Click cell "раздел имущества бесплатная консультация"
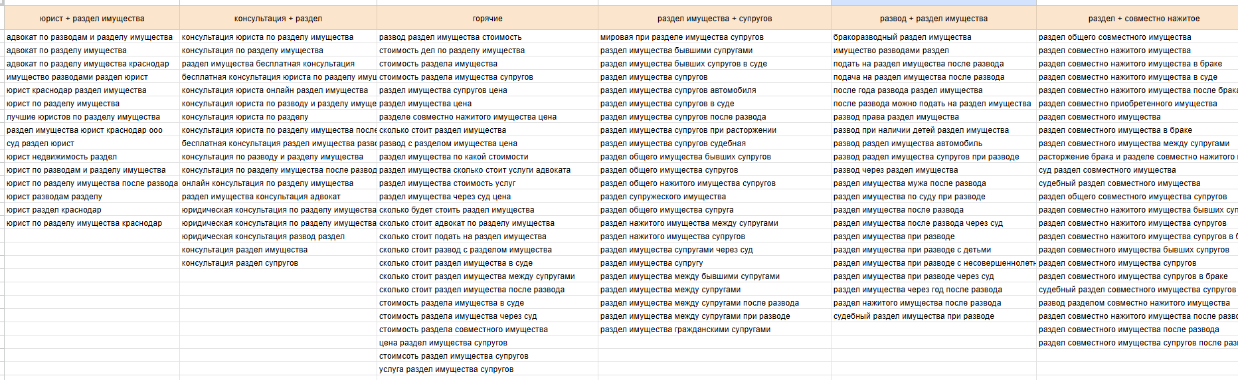Screen dimensions: 1238x380 point(278,64)
